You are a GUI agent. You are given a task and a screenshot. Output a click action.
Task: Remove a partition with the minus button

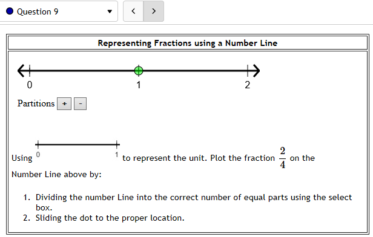click(80, 104)
